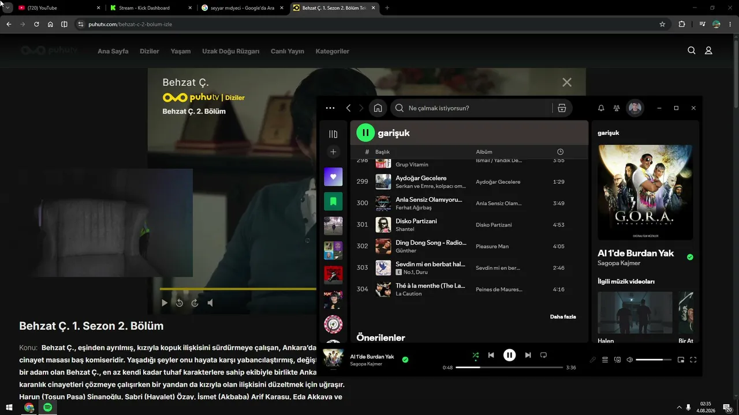Adjust the Spotify volume slider

click(x=654, y=360)
